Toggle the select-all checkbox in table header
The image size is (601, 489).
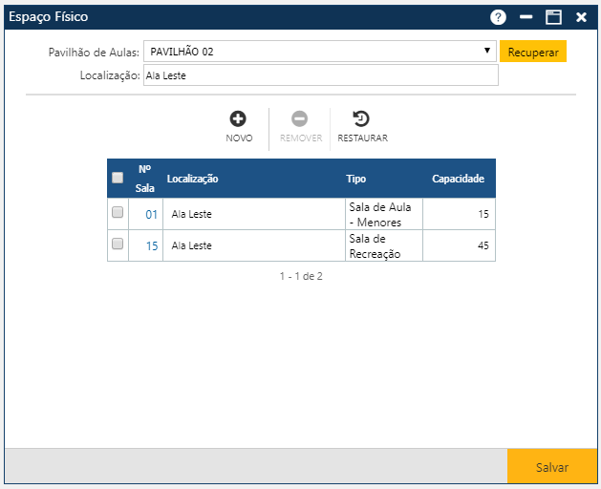pos(118,178)
